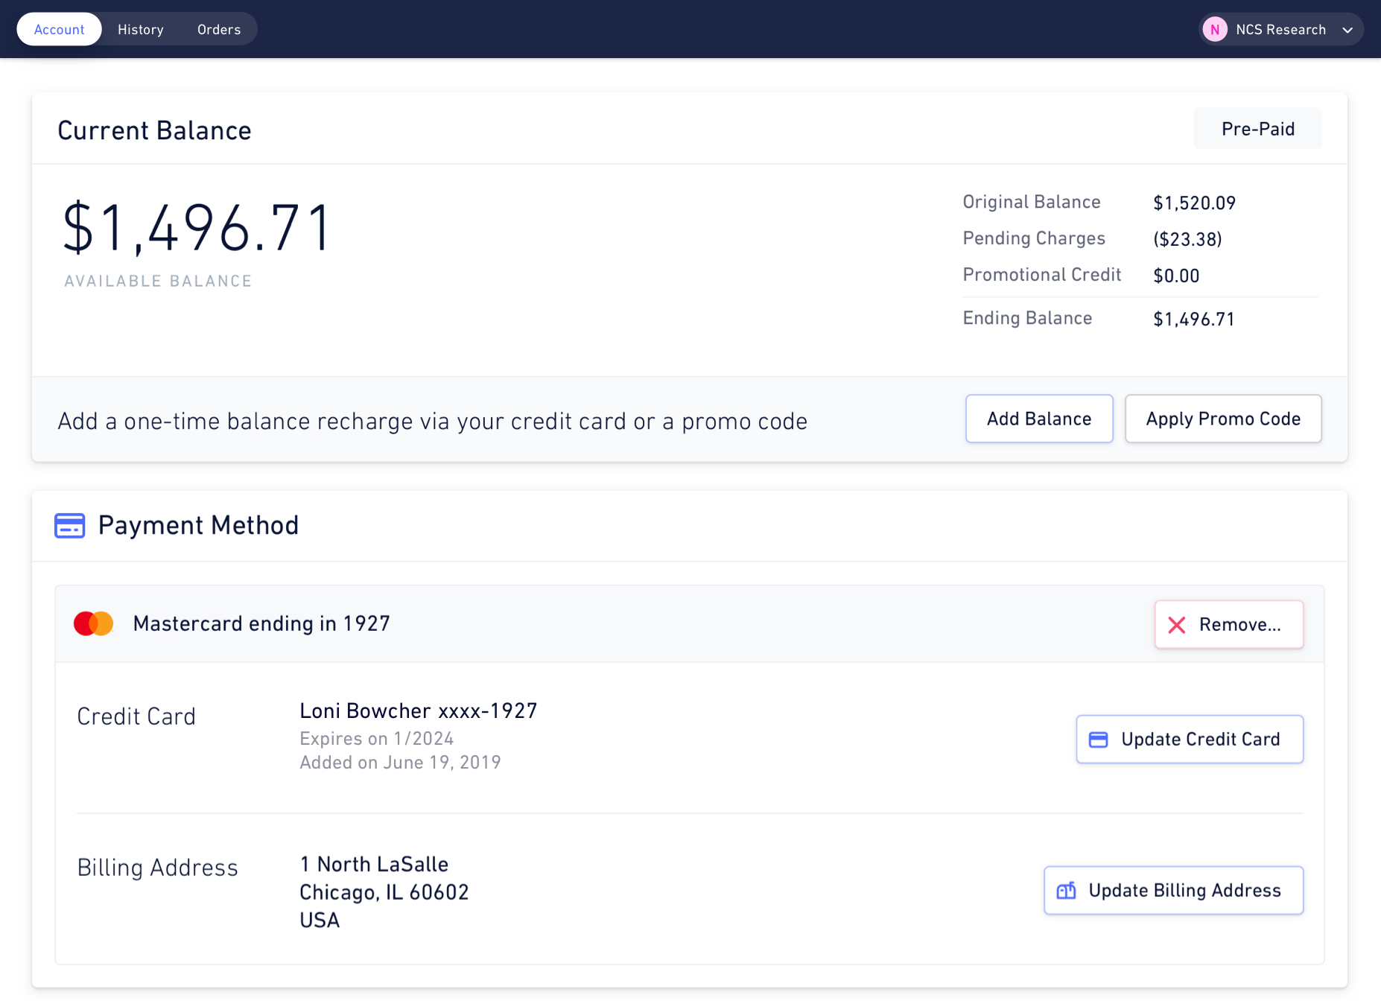1381x1001 pixels.
Task: Click Apply Promo Code
Action: coord(1223,419)
